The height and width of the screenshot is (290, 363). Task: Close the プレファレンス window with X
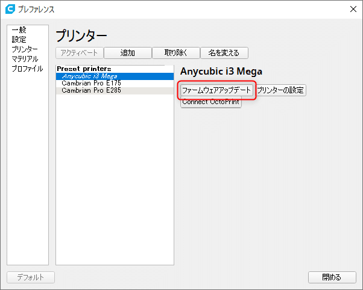pyautogui.click(x=353, y=9)
